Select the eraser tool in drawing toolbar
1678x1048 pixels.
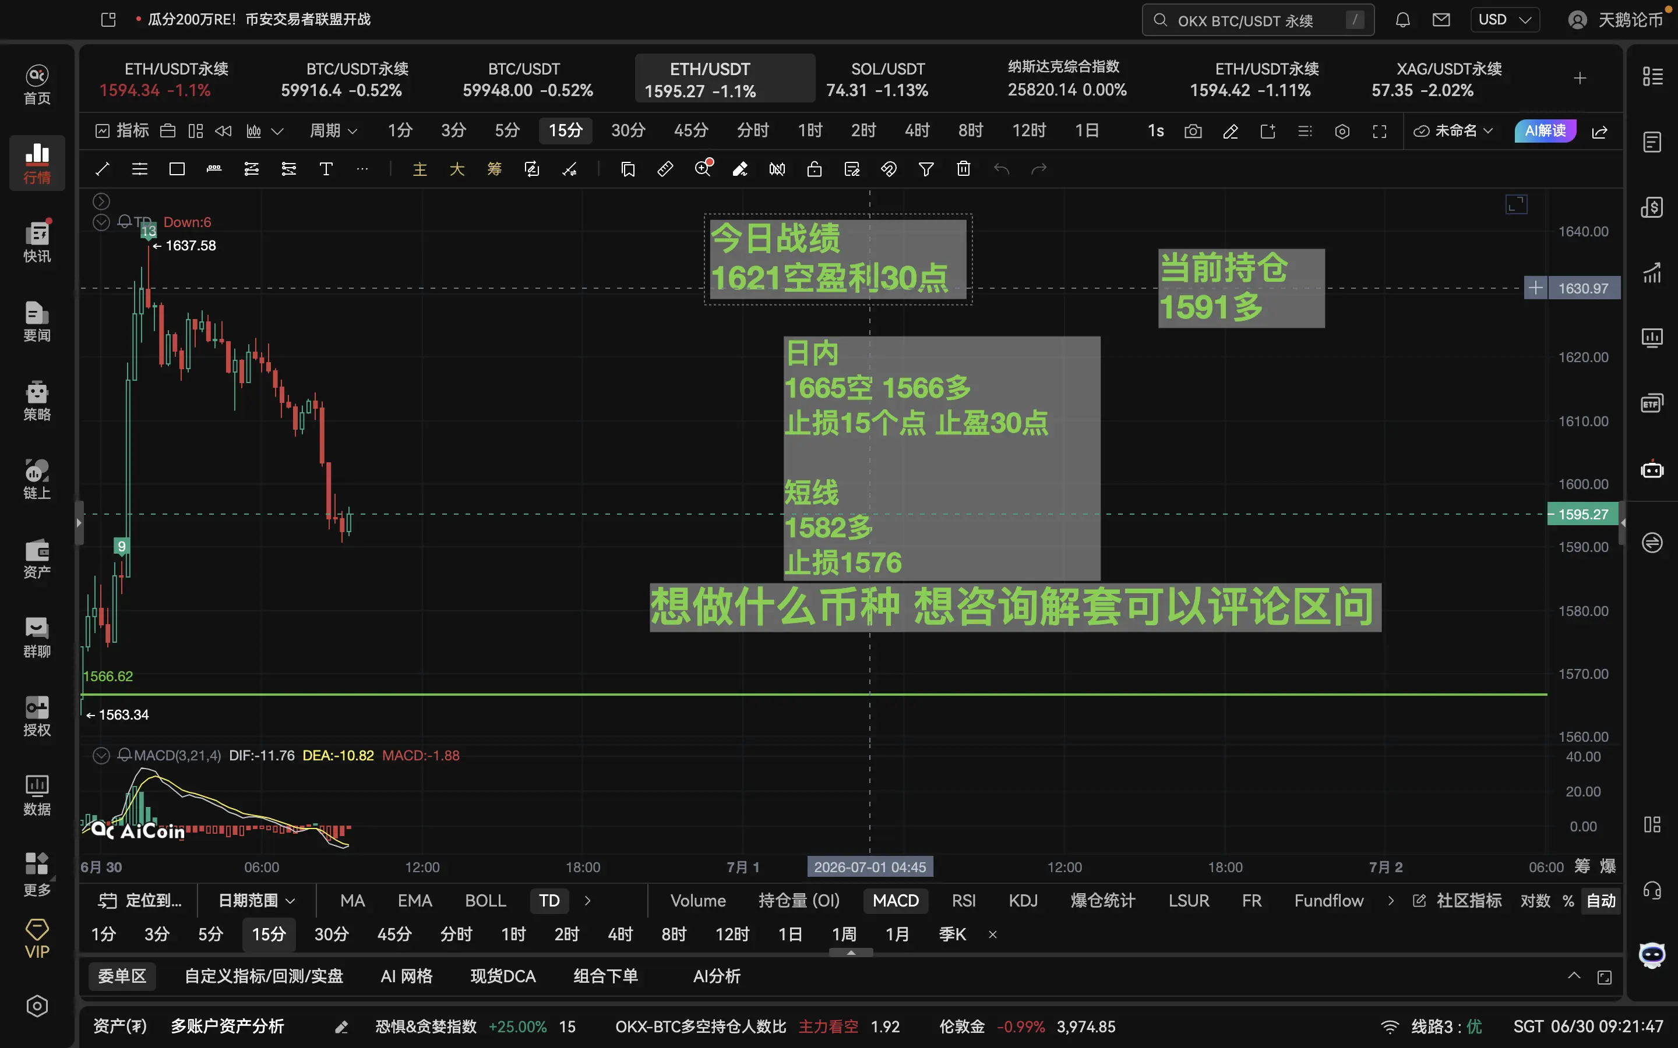tap(740, 169)
